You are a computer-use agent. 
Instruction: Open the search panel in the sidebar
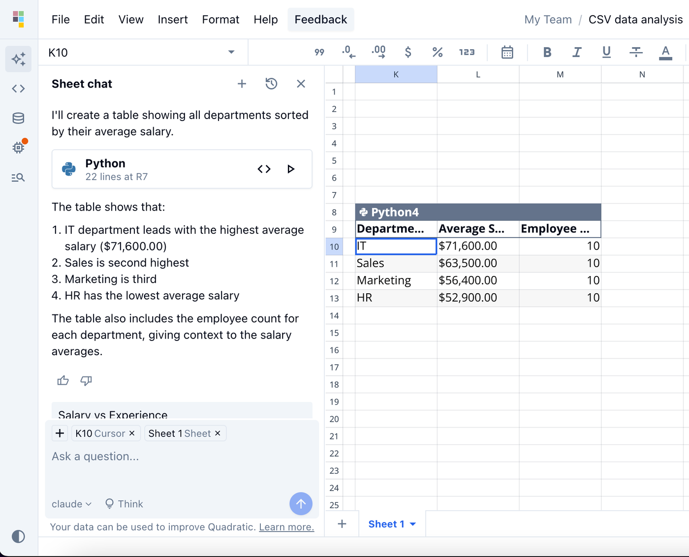[x=18, y=178]
